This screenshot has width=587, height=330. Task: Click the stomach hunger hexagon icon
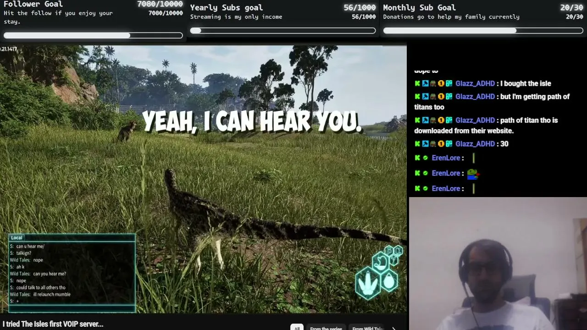[380, 263]
